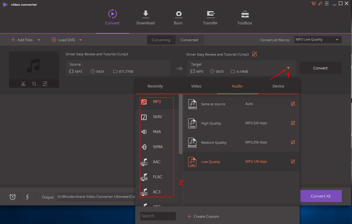Image resolution: width=352 pixels, height=224 pixels.
Task: Switch to the Recently tab
Action: tap(155, 86)
